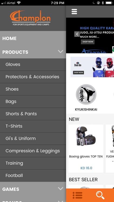Viewport: 114px width, 202px height.
Task: Tap the hamburger menu icon
Action: (x=74, y=12)
